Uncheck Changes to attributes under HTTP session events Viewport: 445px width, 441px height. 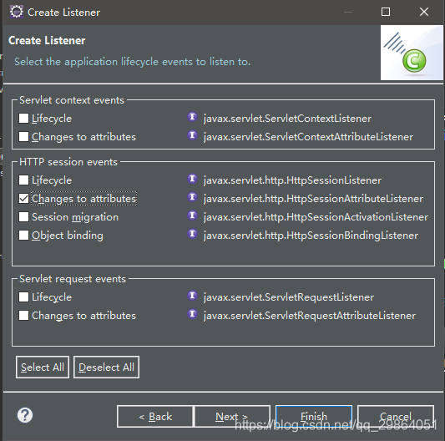click(23, 198)
